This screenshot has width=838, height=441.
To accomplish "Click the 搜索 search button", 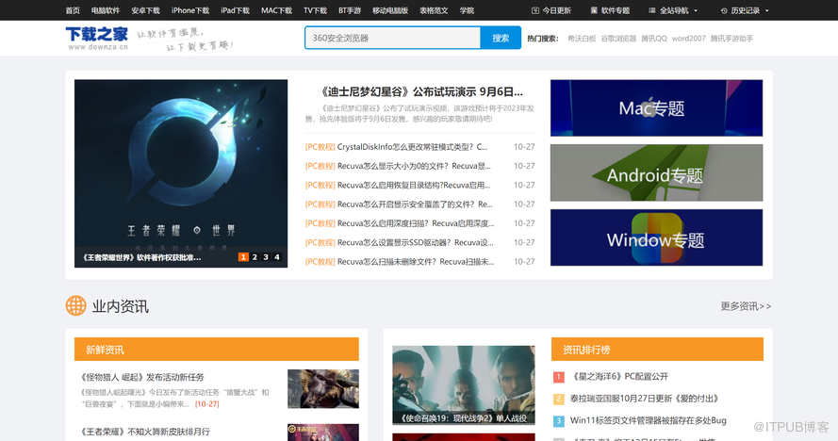I will [501, 38].
